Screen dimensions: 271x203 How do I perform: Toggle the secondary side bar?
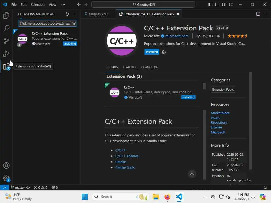pyautogui.click(x=224, y=4)
